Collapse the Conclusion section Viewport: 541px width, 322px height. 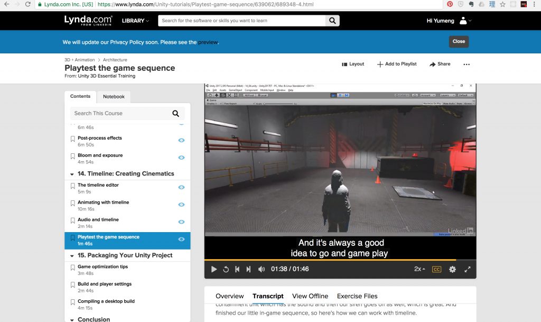click(72, 320)
